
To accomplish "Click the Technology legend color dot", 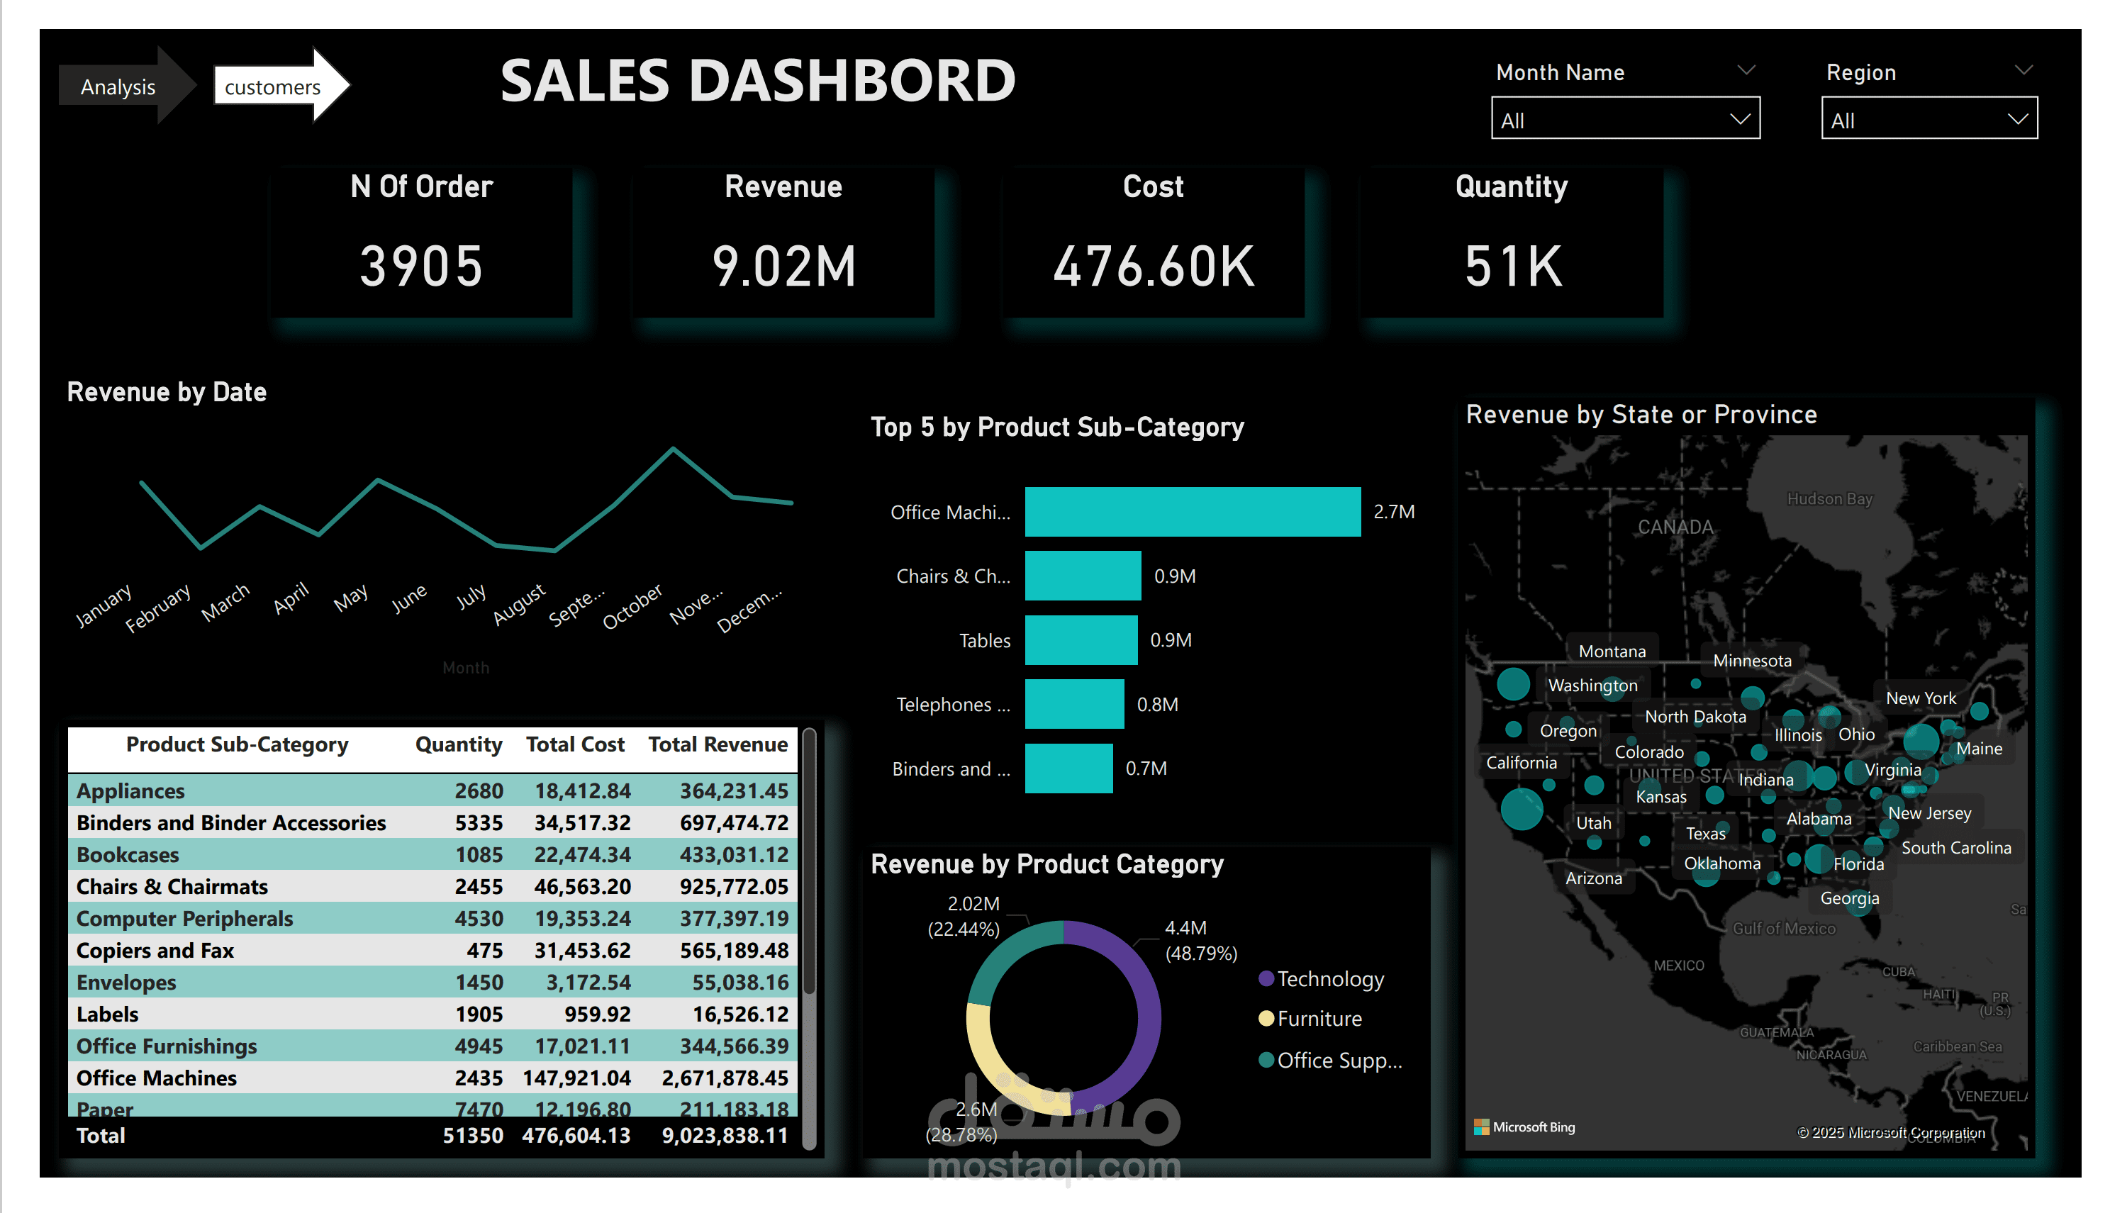I will tap(1266, 979).
